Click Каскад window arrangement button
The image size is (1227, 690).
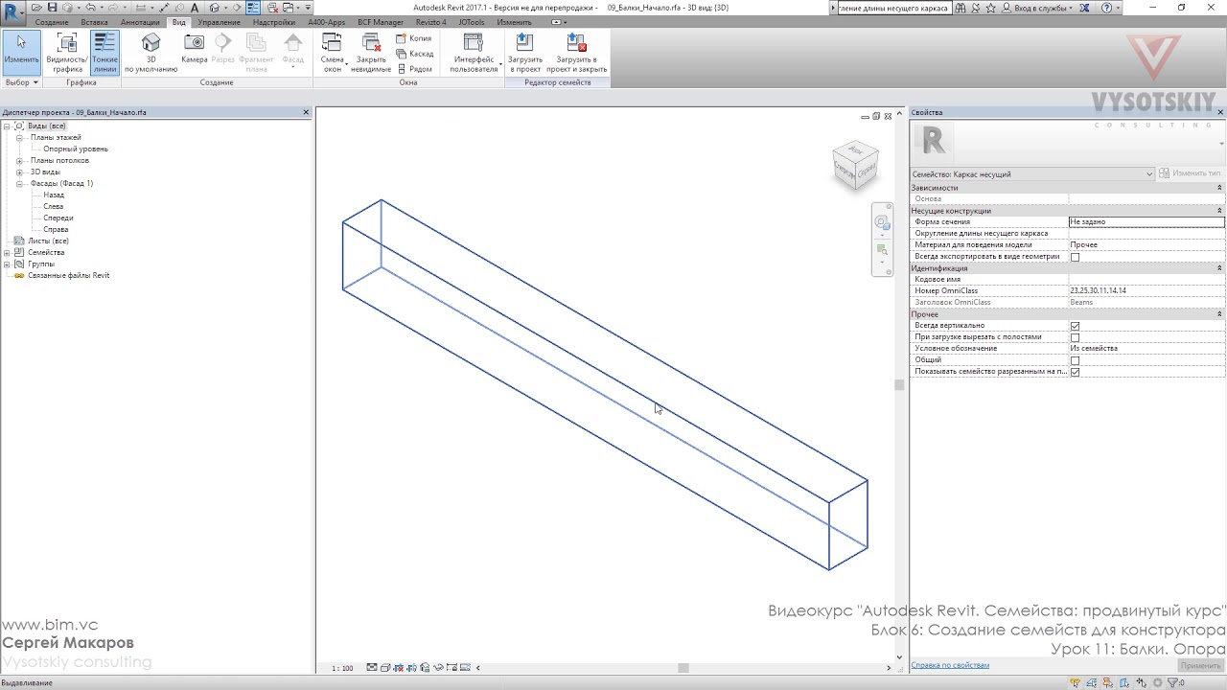tap(415, 54)
